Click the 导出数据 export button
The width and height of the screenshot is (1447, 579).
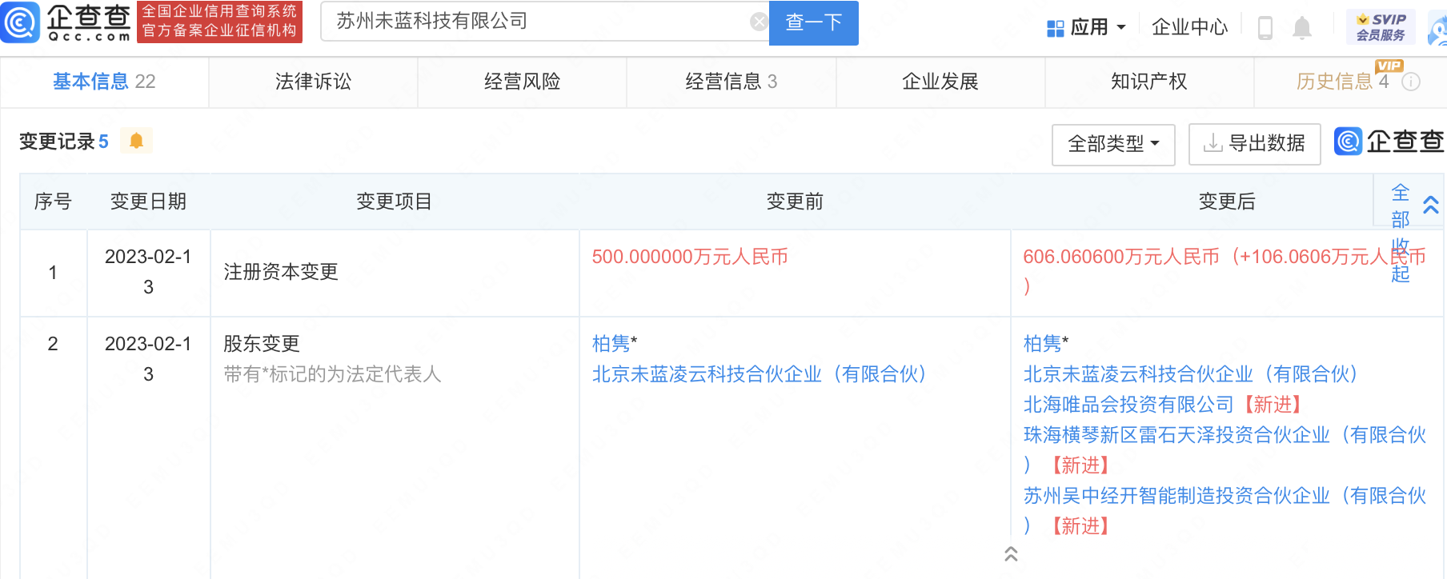[x=1254, y=145]
